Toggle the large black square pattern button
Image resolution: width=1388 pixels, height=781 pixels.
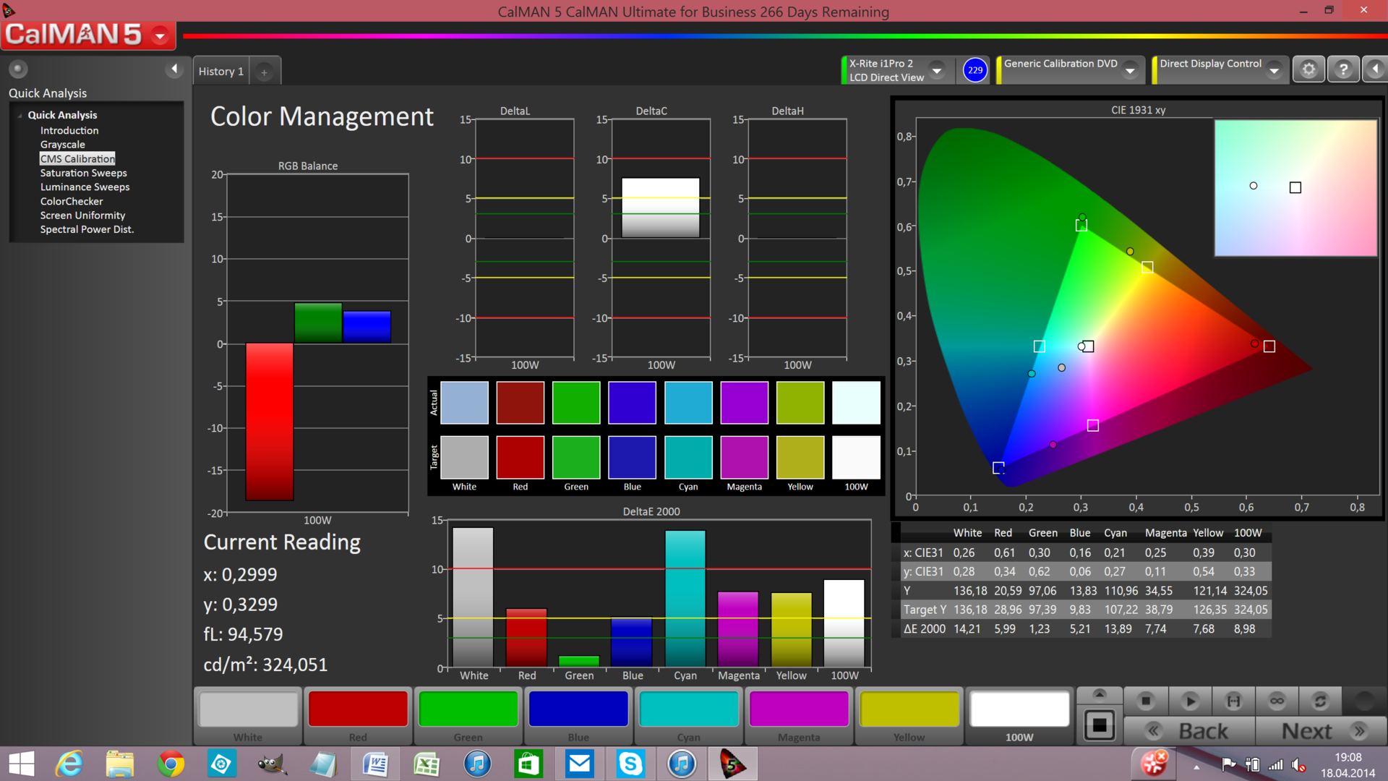coord(1099,725)
